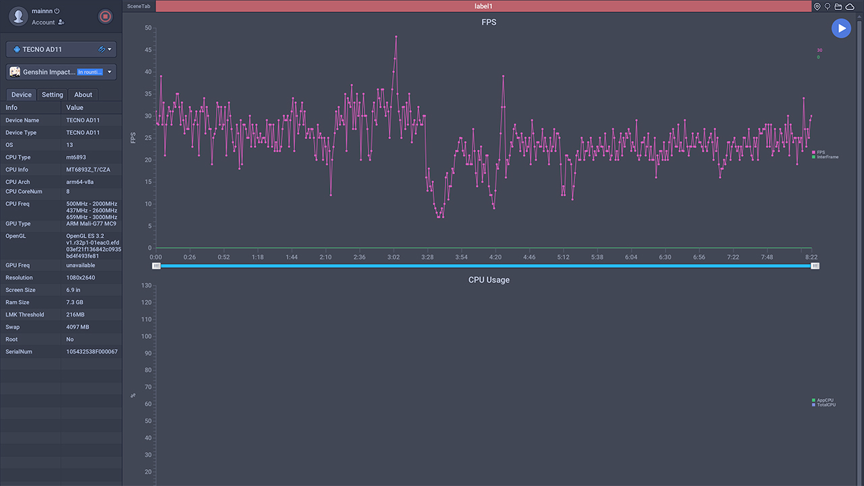Toggle the FPS legend series
This screenshot has width=864, height=486.
point(820,153)
